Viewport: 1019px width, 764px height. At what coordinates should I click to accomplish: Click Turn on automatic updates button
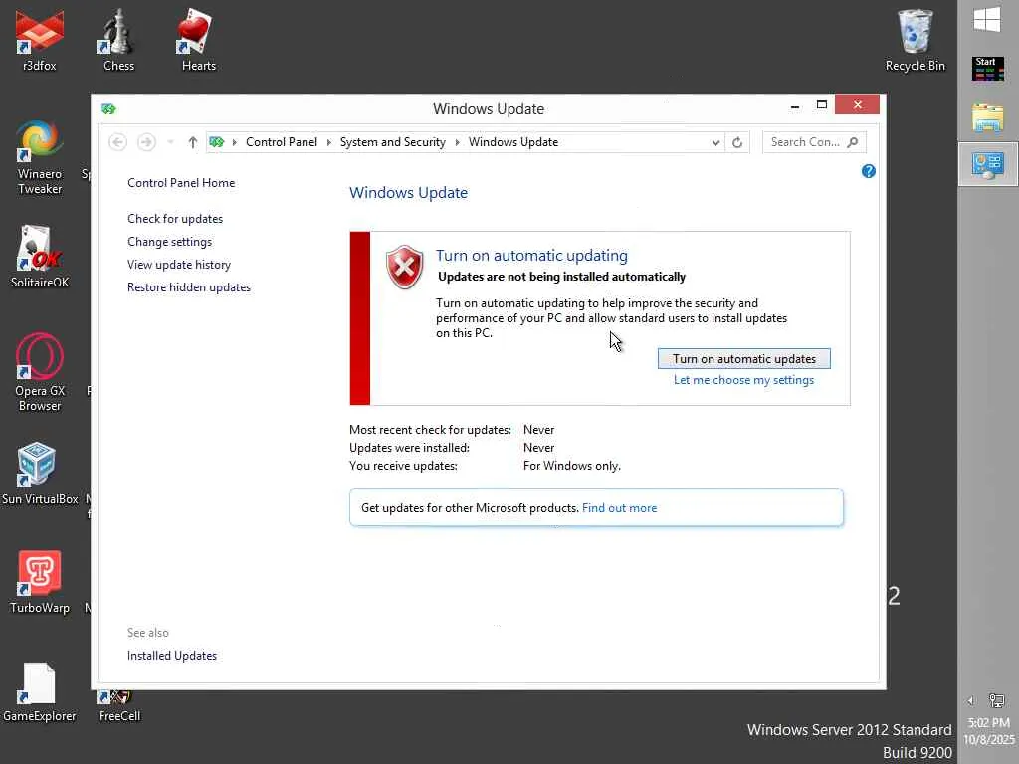pos(744,358)
